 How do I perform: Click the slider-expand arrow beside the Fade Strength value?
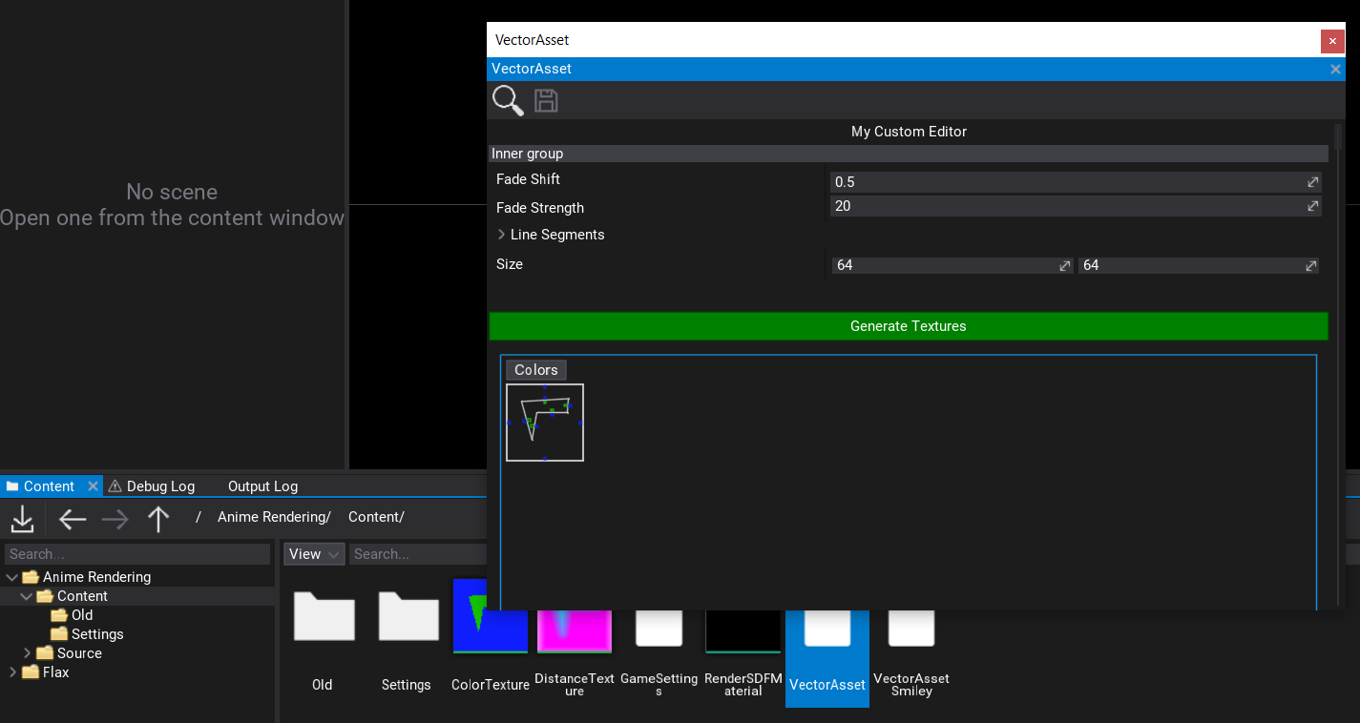pyautogui.click(x=1312, y=206)
